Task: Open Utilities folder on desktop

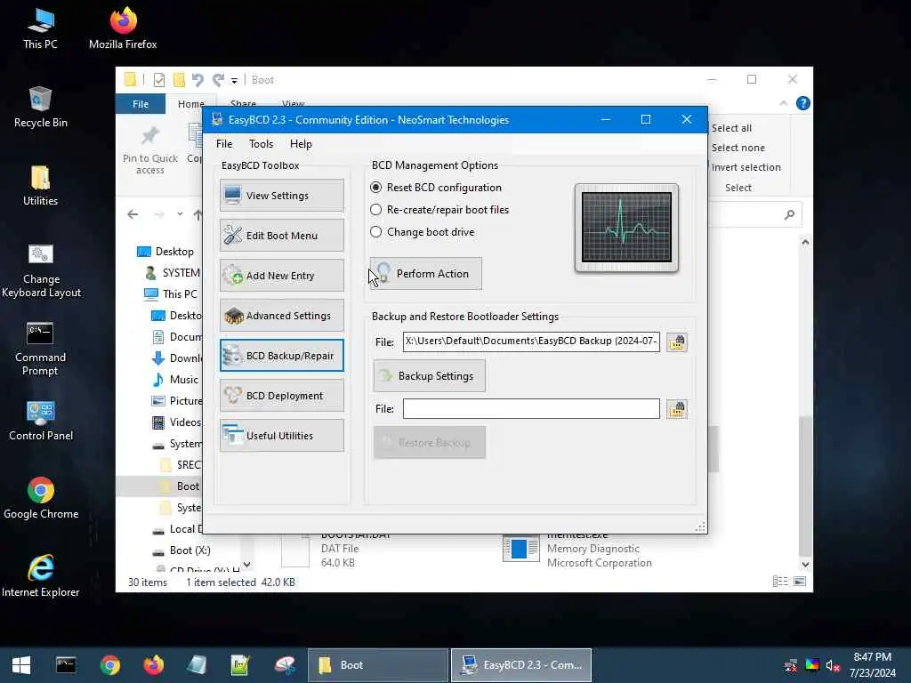Action: point(40,186)
